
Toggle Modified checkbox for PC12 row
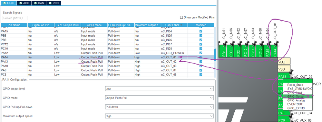(201, 44)
